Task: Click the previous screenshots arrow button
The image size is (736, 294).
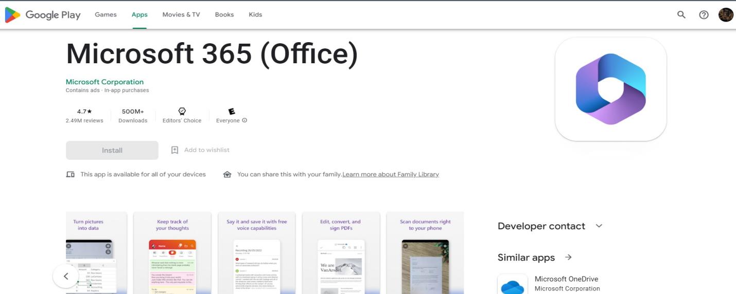Action: coord(66,276)
